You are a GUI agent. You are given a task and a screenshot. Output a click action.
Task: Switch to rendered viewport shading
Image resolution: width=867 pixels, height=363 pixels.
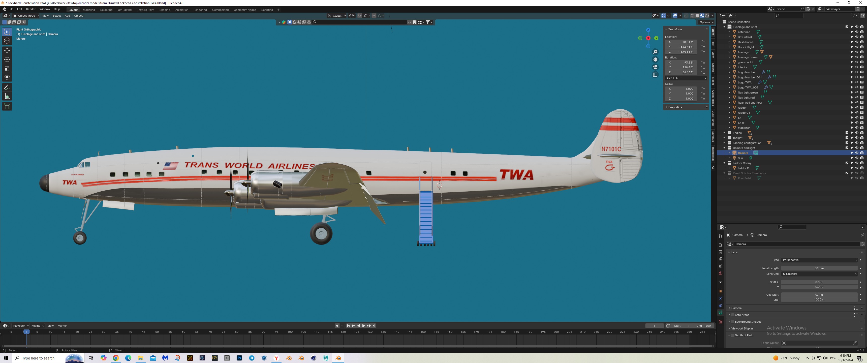tap(707, 15)
